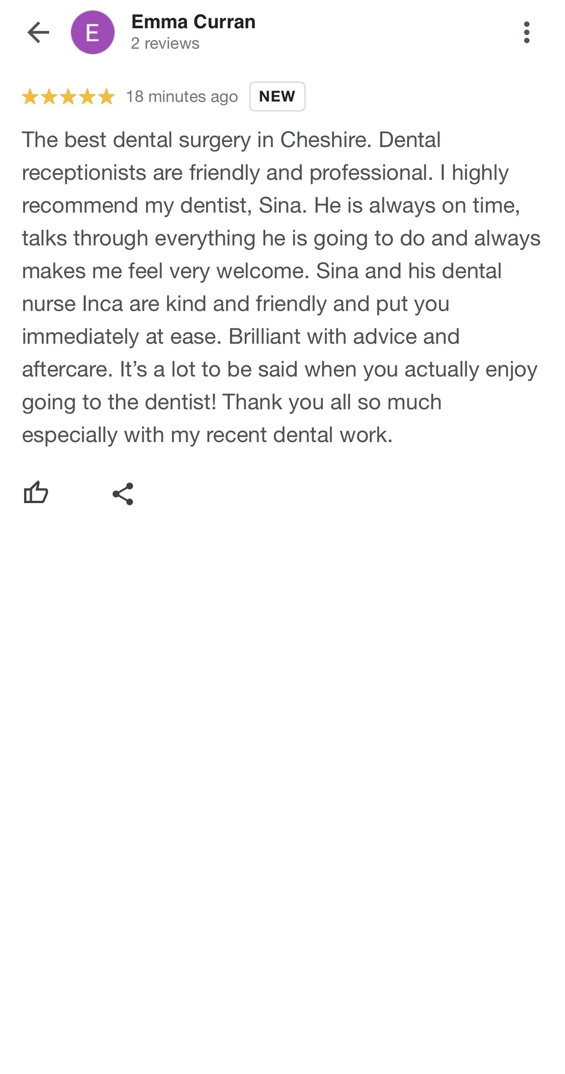Tap the NEW badge beside timestamp
This screenshot has width=565, height=1074.
277,97
